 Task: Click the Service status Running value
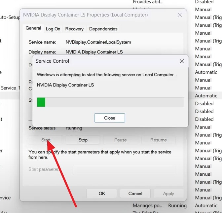[74, 128]
